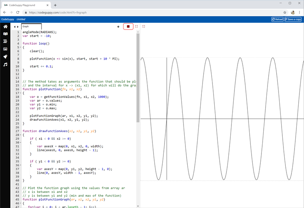Select the CodeGuppy Playground browser tab
Screen dimensions: 304x208
click(27, 5)
